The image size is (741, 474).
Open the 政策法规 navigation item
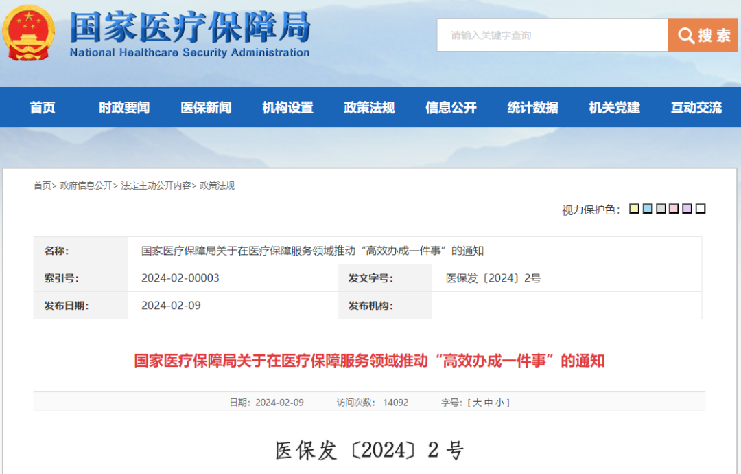tap(370, 107)
